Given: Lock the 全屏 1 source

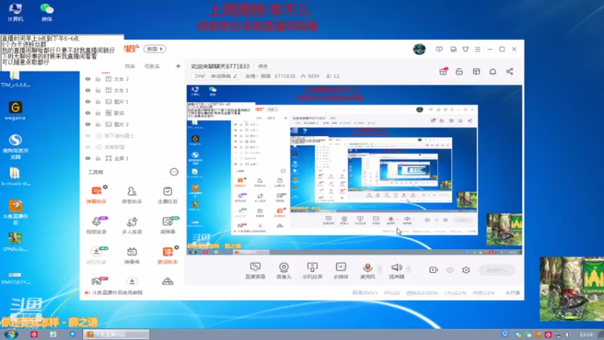Looking at the screenshot, I should click(98, 158).
